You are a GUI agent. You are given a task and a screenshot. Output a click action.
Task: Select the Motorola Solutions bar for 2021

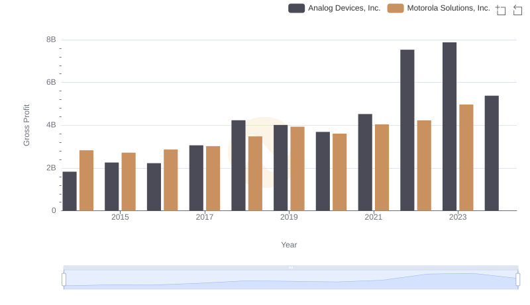[x=382, y=167]
